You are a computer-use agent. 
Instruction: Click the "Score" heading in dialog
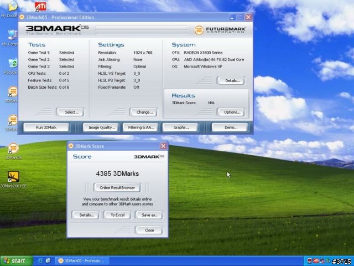click(82, 156)
